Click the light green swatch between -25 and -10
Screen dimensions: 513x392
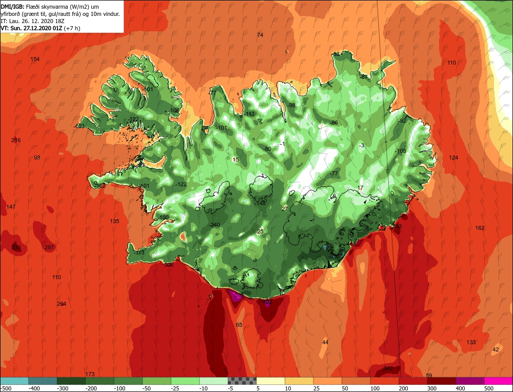coord(185,381)
